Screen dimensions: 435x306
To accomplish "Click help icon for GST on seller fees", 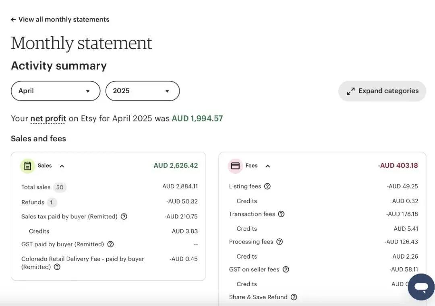I will pyautogui.click(x=286, y=270).
